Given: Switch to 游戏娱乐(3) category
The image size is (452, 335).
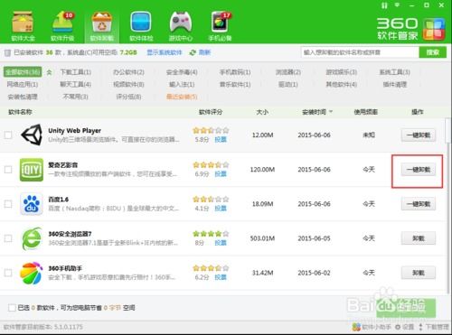Looking at the screenshot, I should (342, 72).
